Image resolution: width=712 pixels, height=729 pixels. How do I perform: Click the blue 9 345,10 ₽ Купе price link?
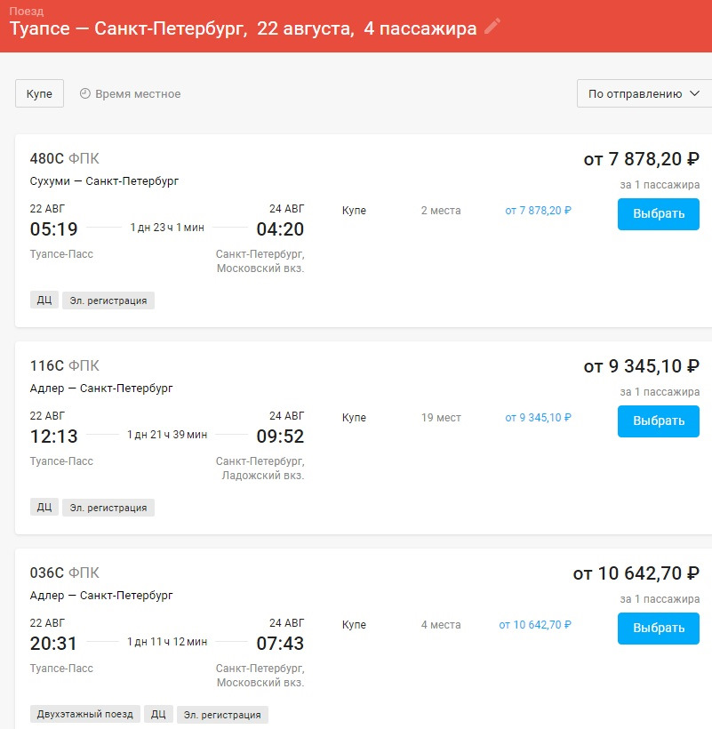(x=538, y=418)
